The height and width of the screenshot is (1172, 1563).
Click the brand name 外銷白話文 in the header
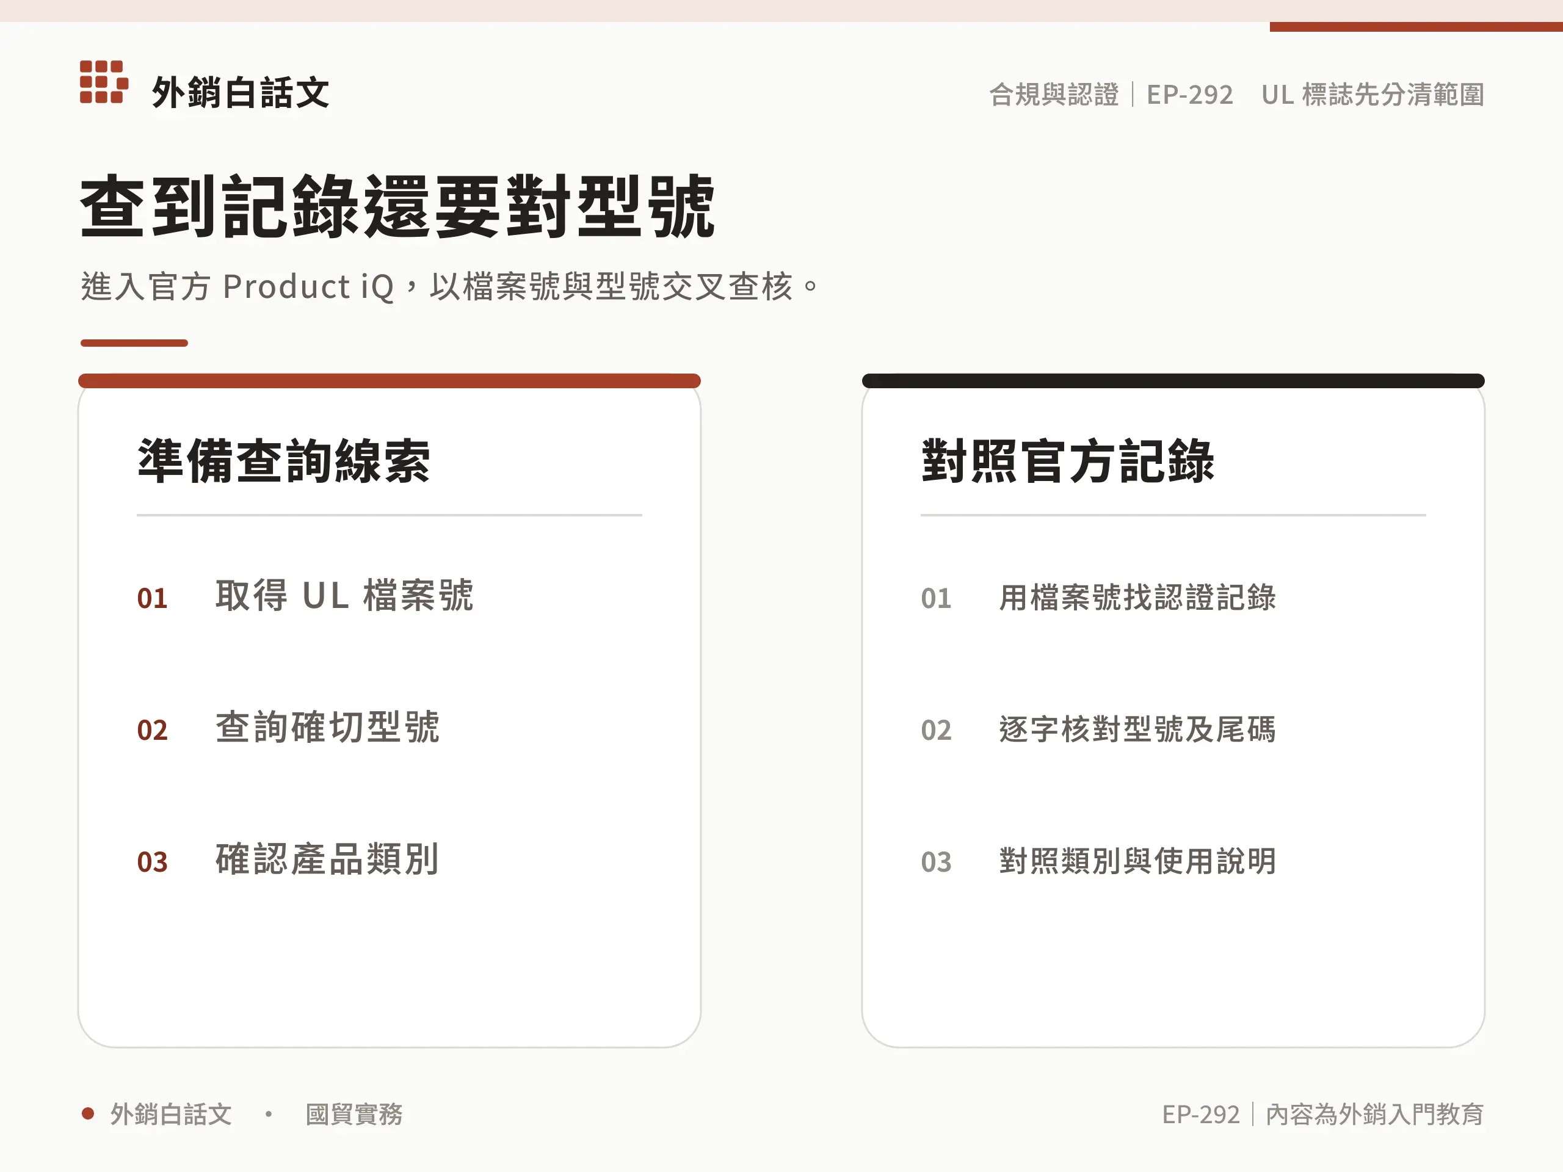tap(240, 93)
